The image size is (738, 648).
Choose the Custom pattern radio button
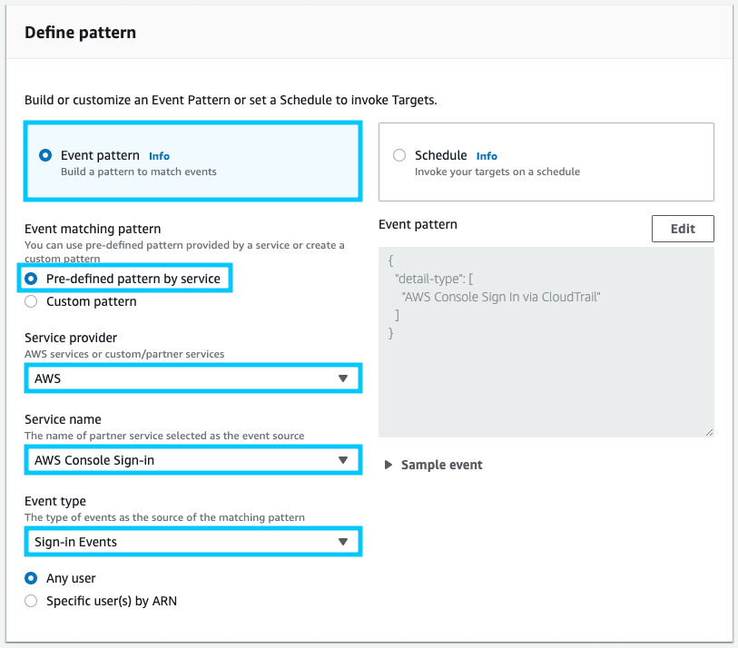pos(31,301)
